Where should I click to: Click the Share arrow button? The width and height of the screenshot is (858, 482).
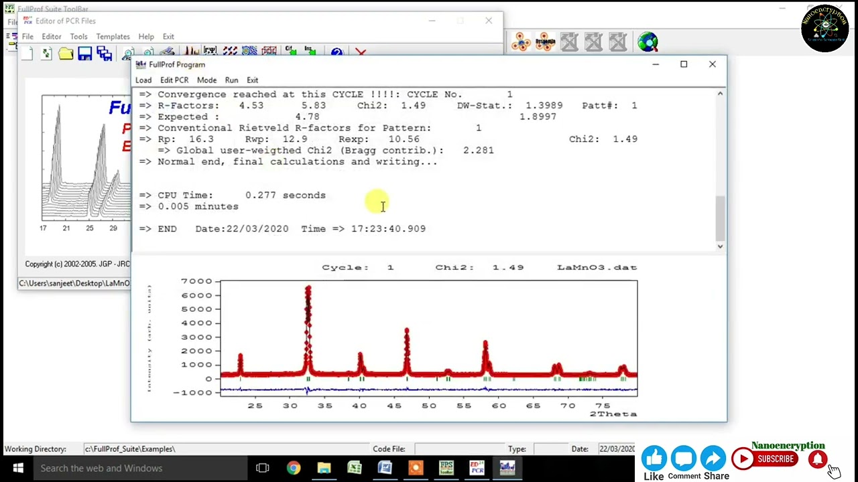click(x=713, y=459)
